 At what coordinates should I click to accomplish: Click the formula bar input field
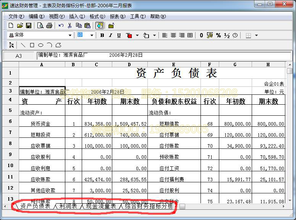tap(163, 56)
